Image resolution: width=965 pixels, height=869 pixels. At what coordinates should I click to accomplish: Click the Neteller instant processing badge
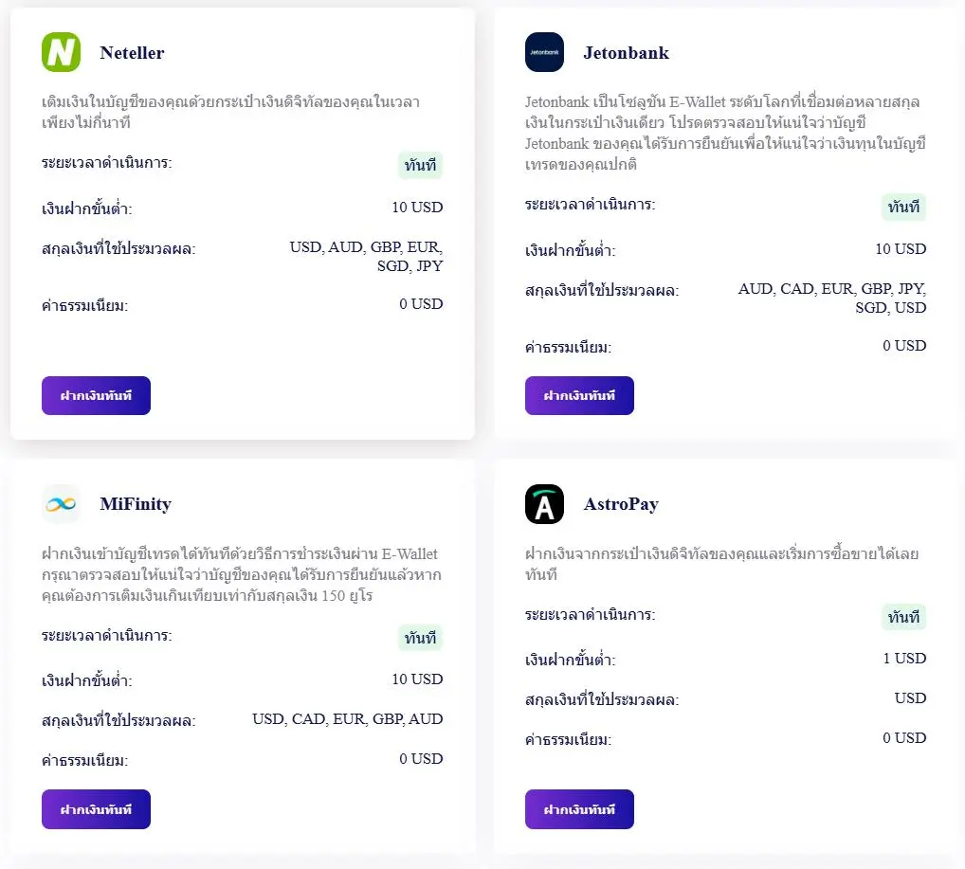[420, 165]
